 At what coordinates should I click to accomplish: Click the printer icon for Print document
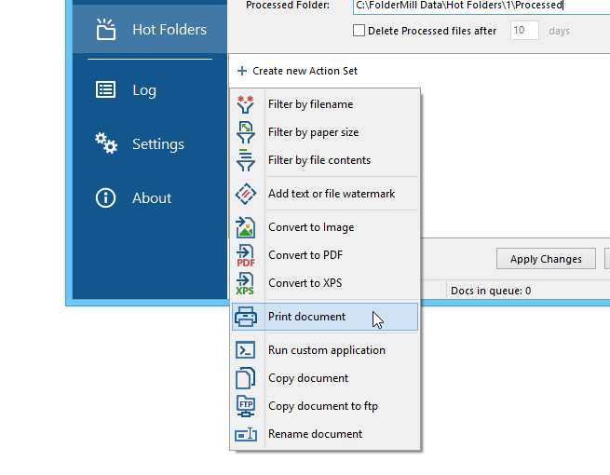coord(246,317)
